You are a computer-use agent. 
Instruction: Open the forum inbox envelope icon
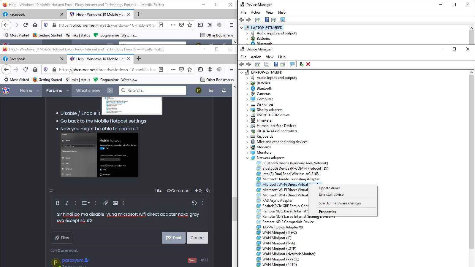pos(211,90)
